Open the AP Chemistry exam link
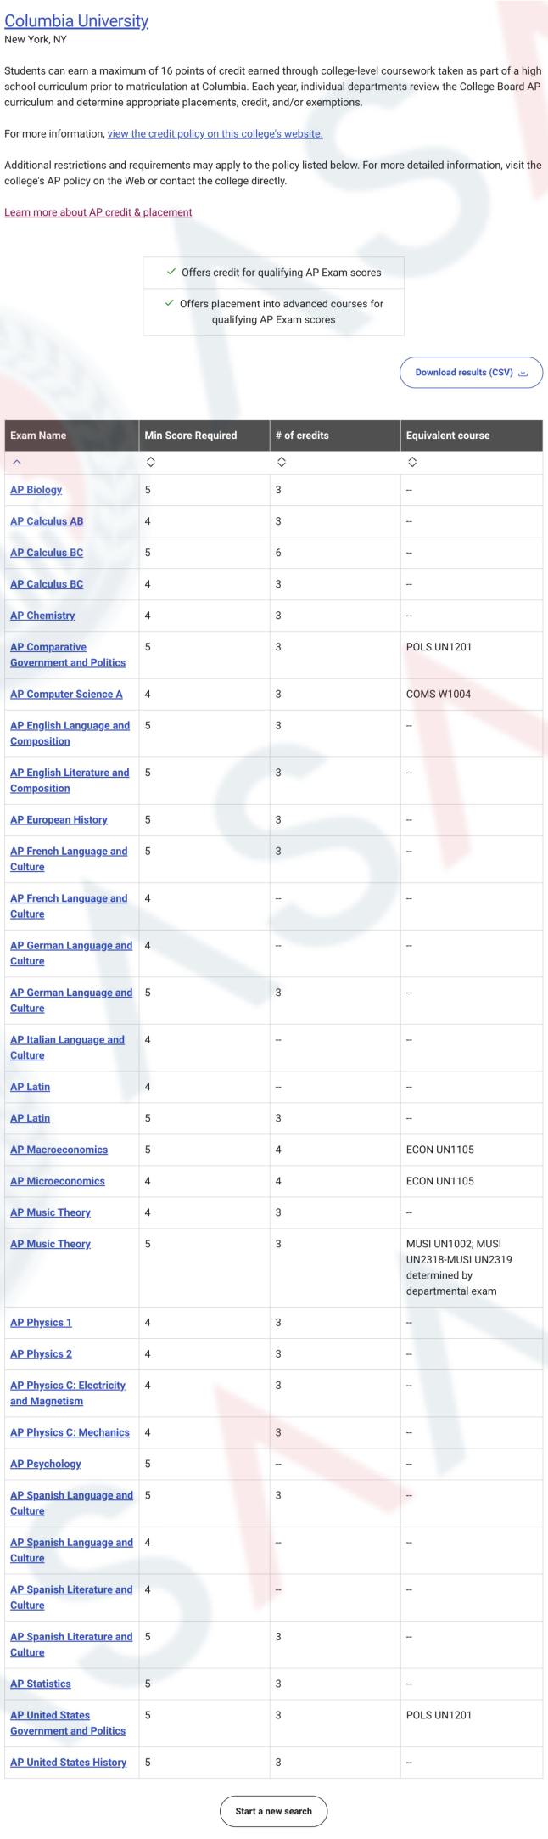 42,616
